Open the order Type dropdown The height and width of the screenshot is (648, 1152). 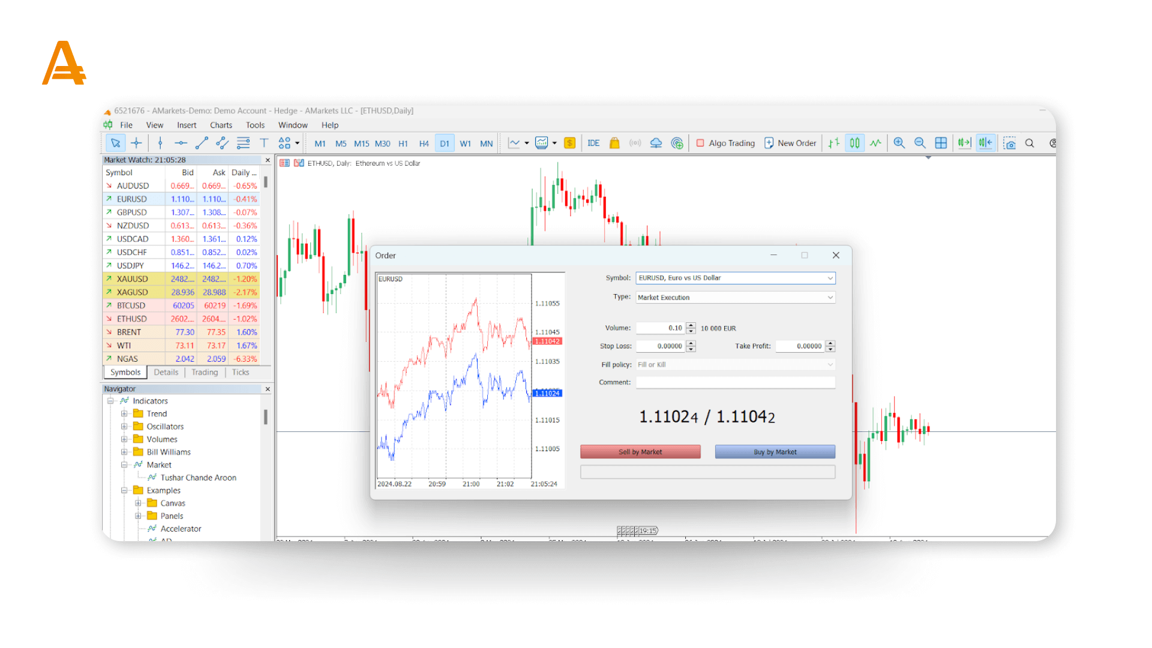830,298
